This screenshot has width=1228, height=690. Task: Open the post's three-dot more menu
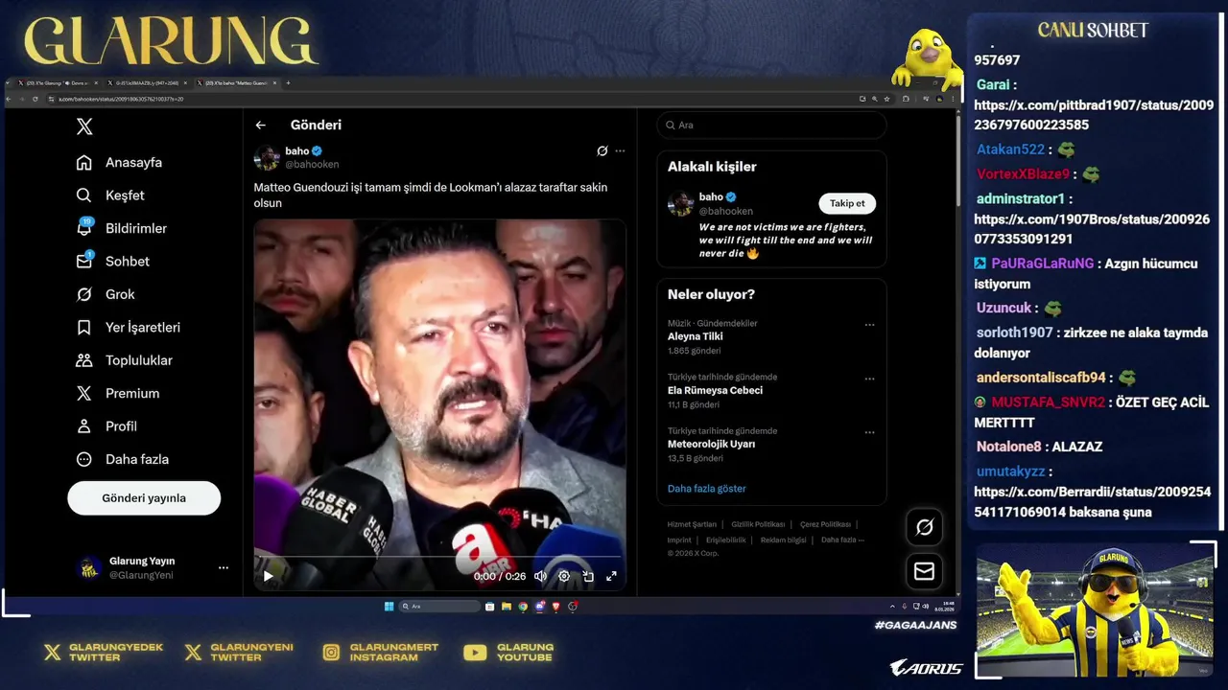620,150
